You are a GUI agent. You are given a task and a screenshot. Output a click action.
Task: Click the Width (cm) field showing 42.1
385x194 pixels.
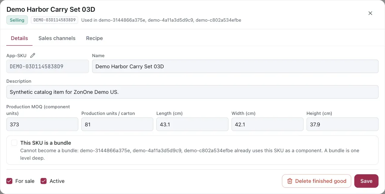point(267,124)
